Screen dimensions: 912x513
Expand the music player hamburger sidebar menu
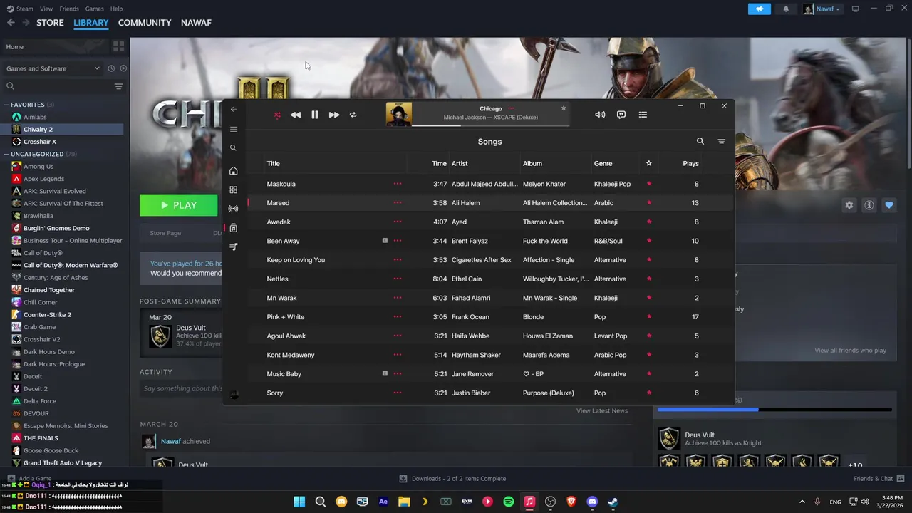click(x=233, y=129)
